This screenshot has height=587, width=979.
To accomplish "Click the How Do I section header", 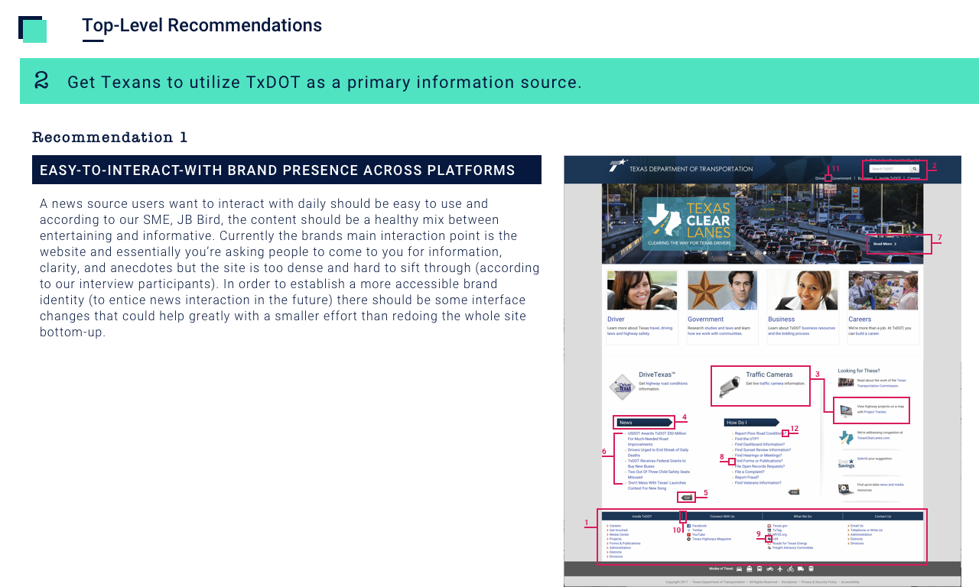I will pyautogui.click(x=752, y=422).
